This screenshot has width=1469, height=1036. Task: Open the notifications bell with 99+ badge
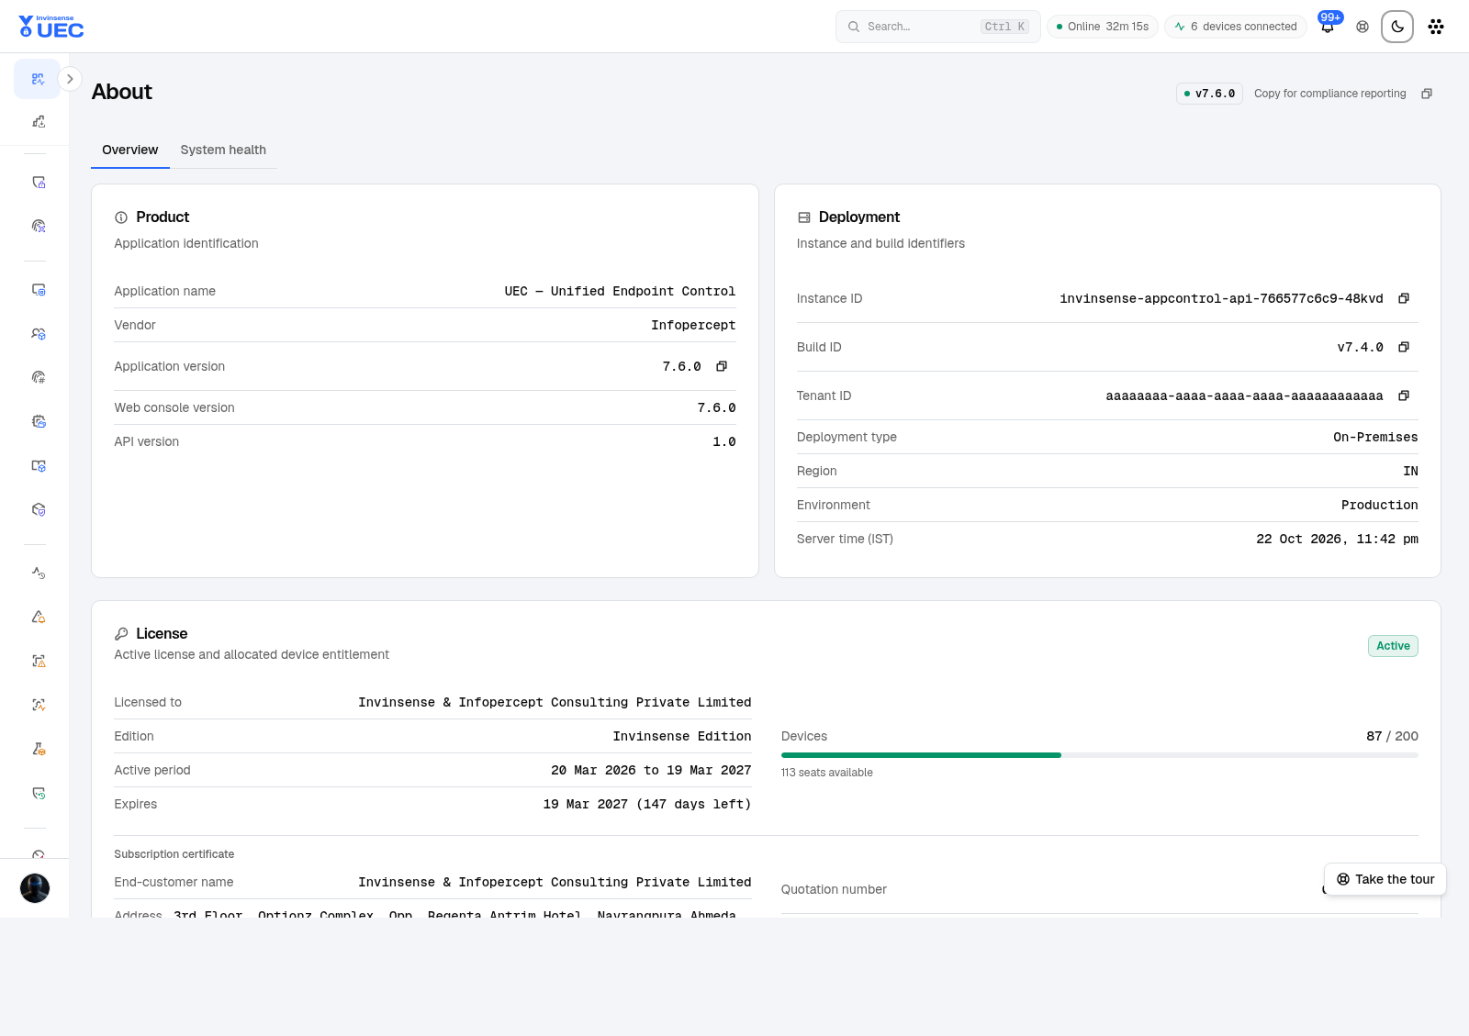(1328, 26)
